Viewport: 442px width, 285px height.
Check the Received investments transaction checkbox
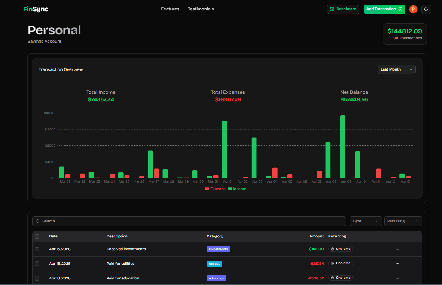point(37,249)
